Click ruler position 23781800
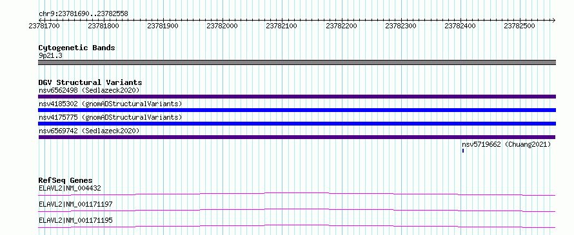This screenshot has height=235, width=574. (x=104, y=26)
